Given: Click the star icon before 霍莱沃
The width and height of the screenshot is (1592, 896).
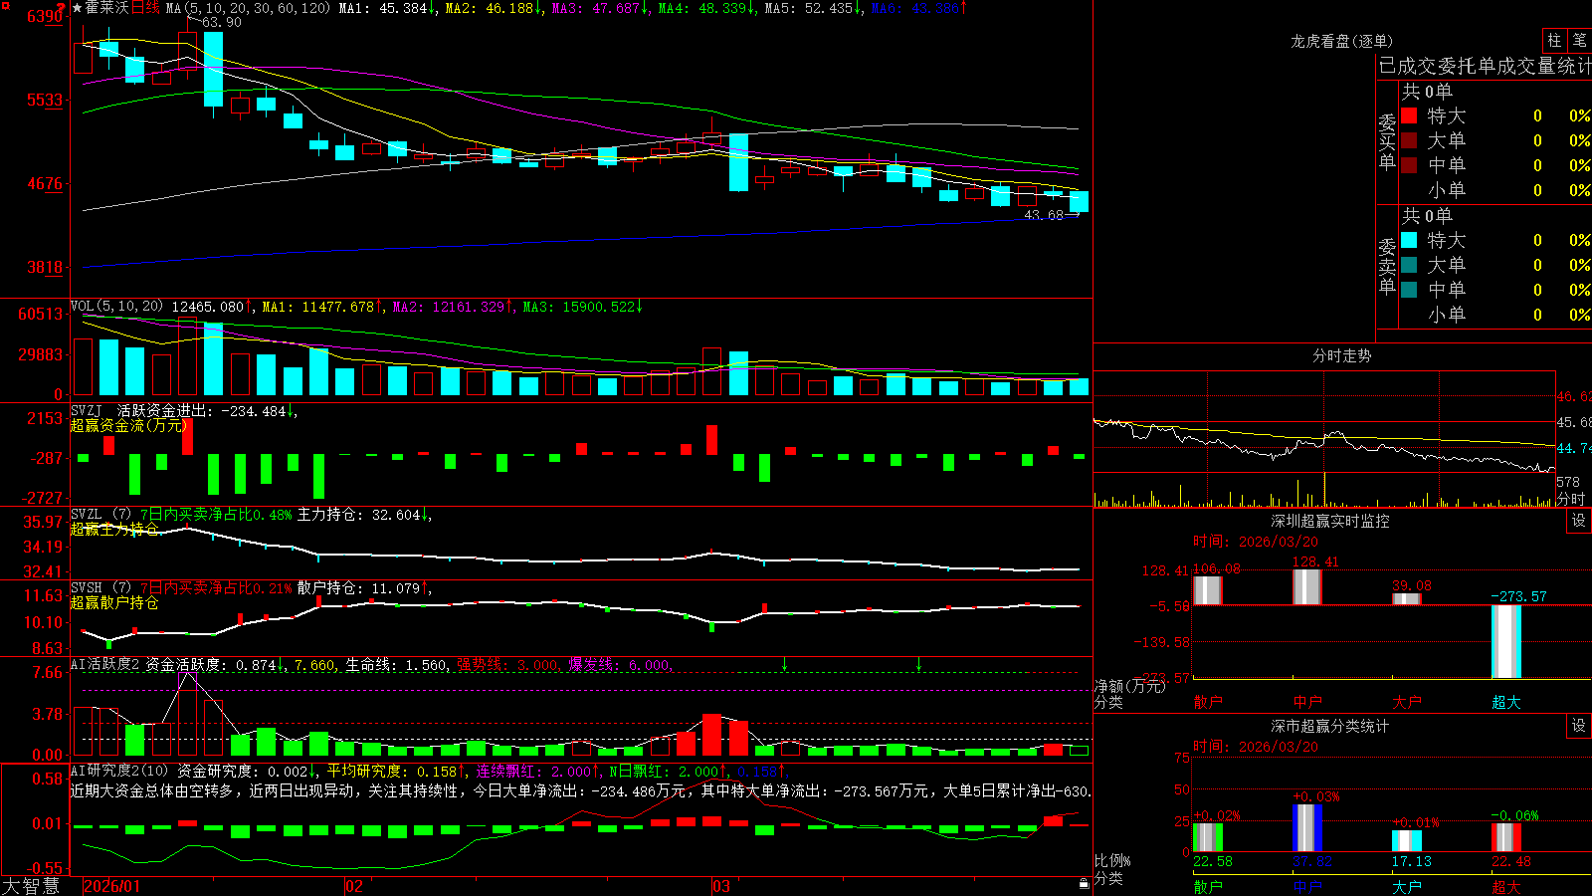Looking at the screenshot, I should tap(78, 8).
